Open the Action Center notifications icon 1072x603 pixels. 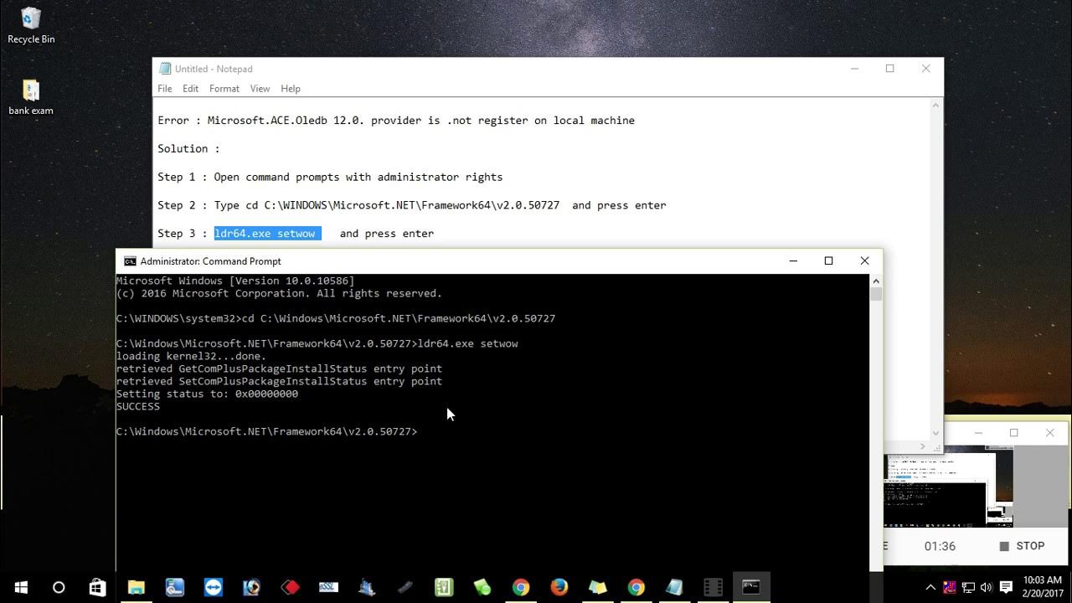(1006, 587)
